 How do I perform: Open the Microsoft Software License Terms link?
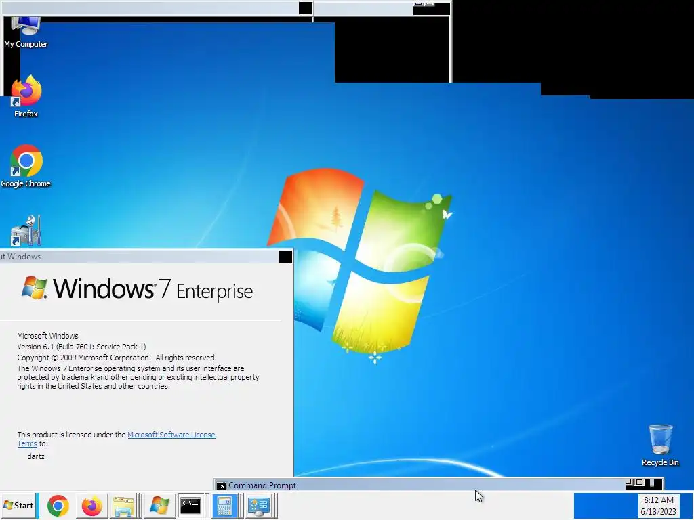tap(171, 435)
